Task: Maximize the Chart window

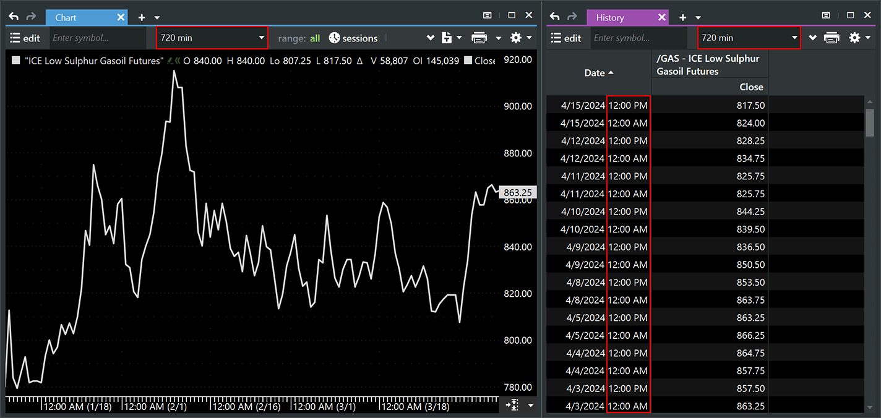Action: tap(512, 15)
